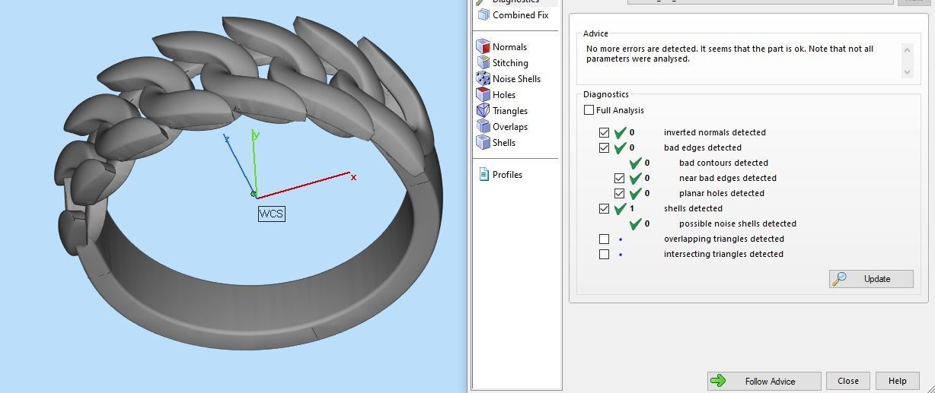Click green checkmark beside shells detected
935x393 pixels.
[x=620, y=208]
